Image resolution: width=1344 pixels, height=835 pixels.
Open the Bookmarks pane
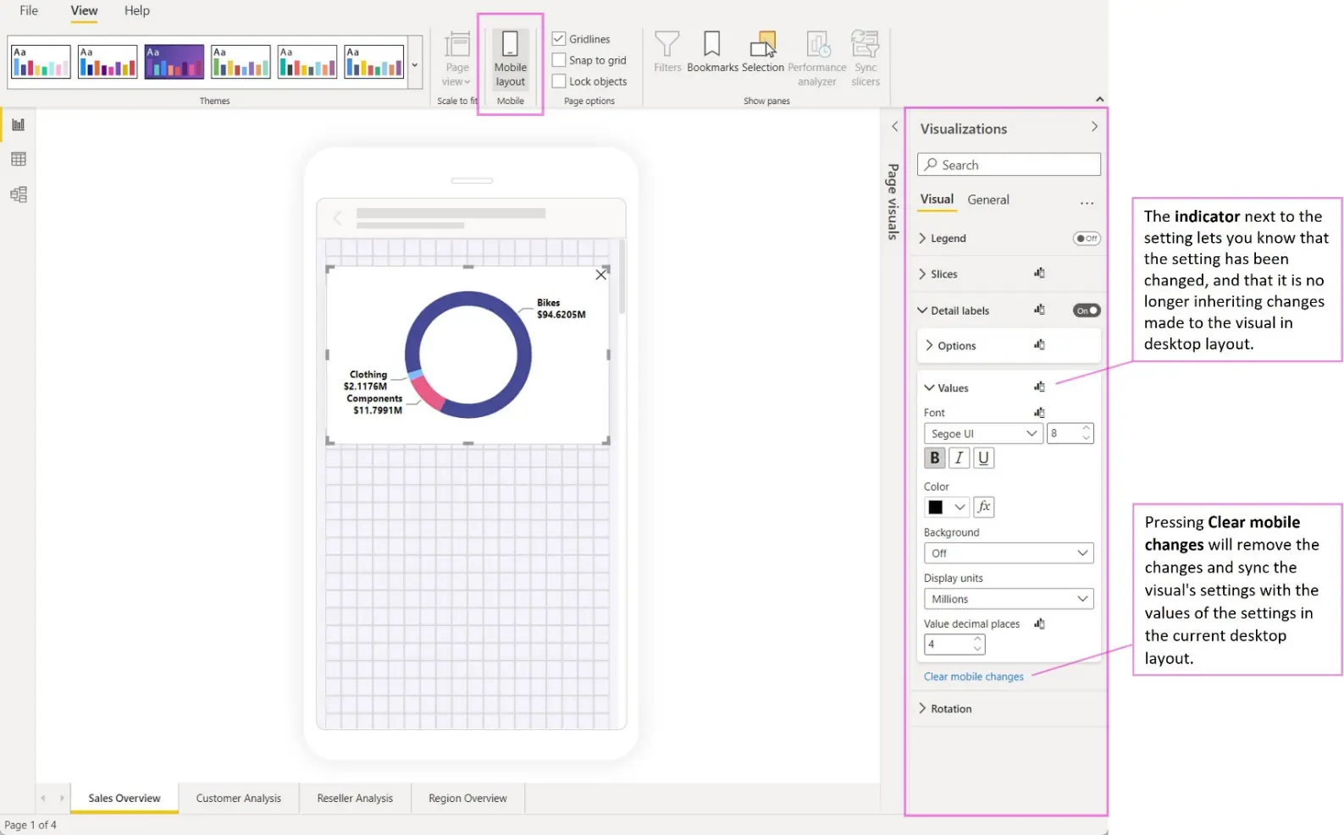(x=712, y=52)
